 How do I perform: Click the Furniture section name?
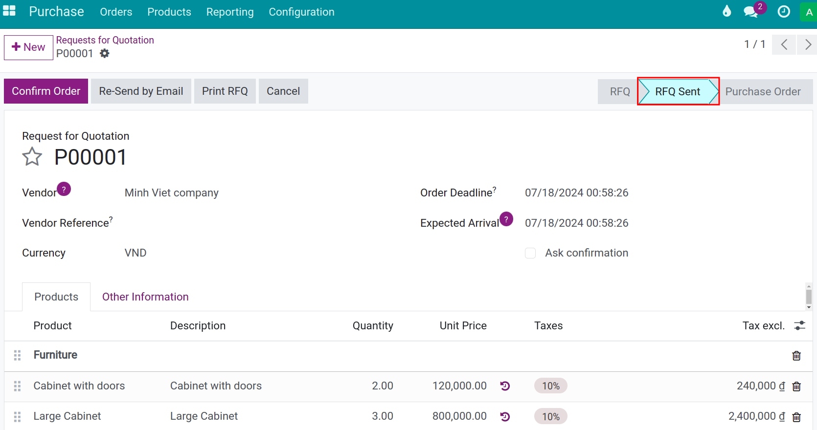click(x=55, y=355)
